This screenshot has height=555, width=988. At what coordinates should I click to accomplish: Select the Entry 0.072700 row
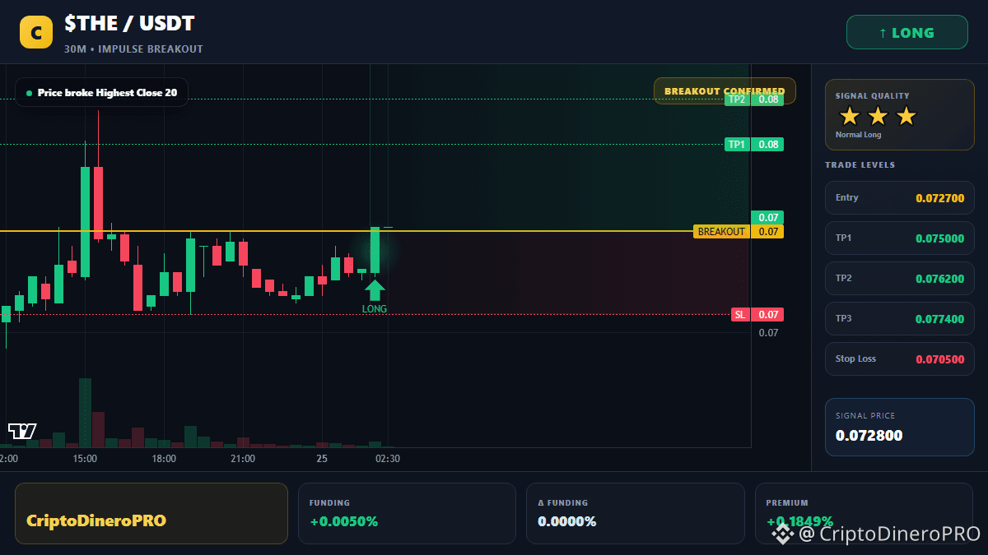coord(900,198)
